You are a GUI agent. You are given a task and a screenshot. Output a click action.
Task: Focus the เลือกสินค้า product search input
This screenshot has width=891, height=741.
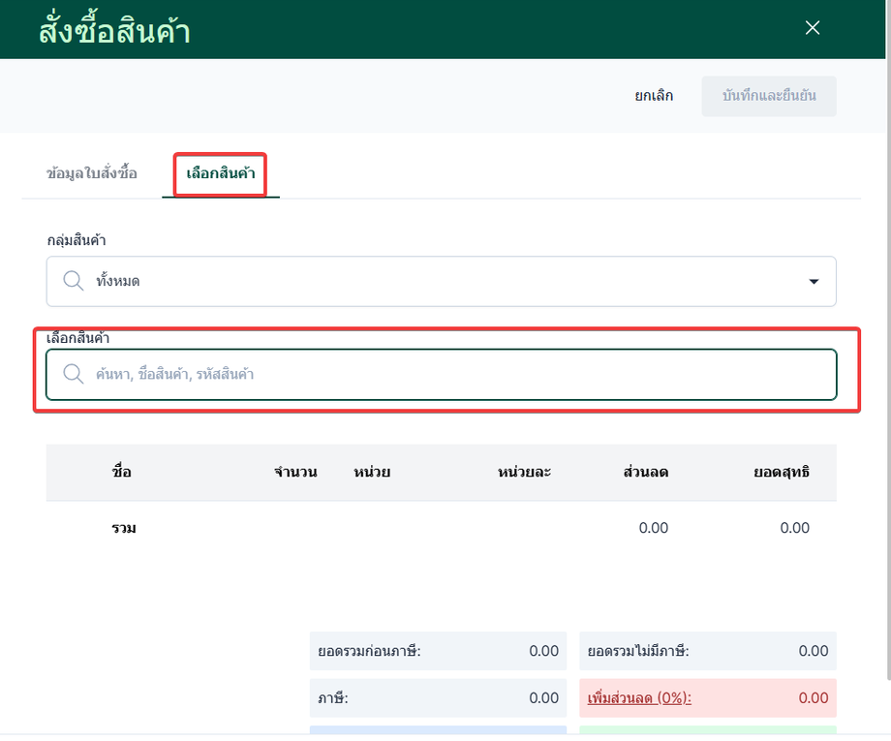tap(441, 375)
